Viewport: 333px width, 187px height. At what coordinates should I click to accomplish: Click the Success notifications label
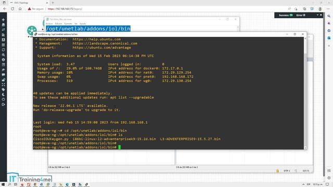pos(284,15)
